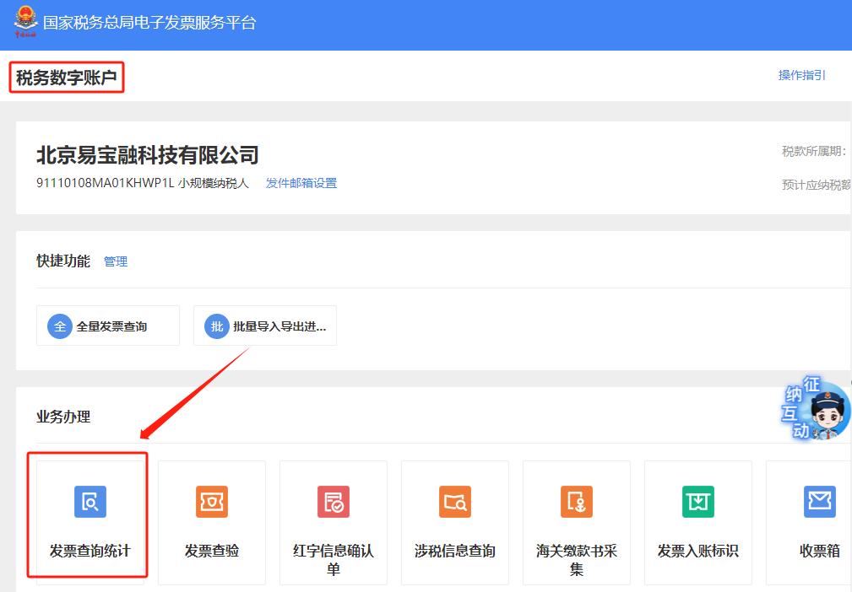Screen dimensions: 852x592
Task: Click the tax bureau emblem logo
Action: (25, 21)
